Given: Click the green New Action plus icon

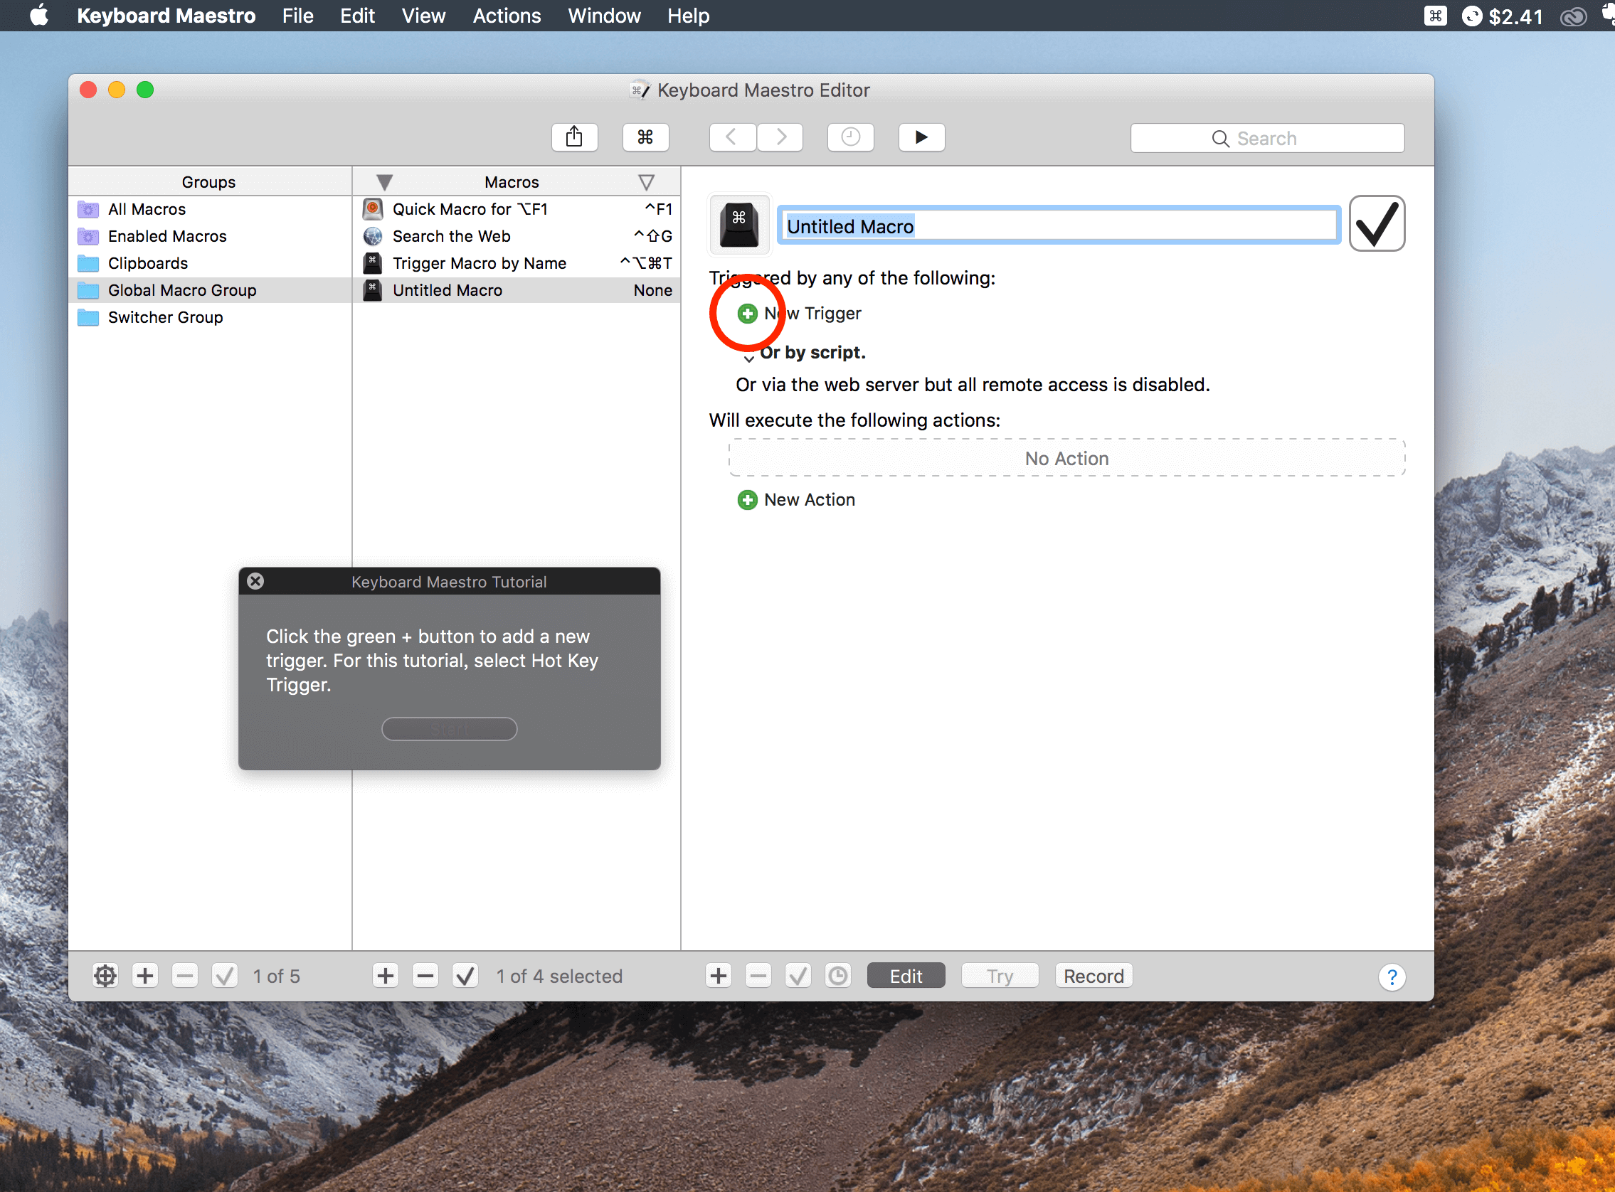Looking at the screenshot, I should (747, 500).
